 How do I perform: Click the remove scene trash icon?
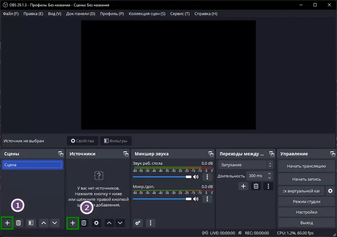tap(19, 223)
